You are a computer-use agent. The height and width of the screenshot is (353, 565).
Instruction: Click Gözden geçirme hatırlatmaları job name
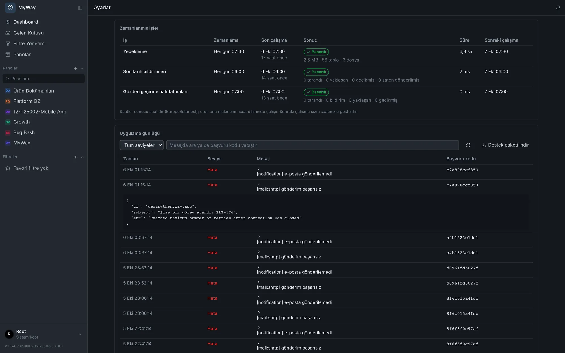coord(155,92)
